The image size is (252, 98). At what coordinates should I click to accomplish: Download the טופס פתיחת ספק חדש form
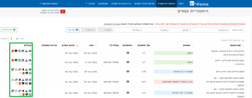[26, 60]
